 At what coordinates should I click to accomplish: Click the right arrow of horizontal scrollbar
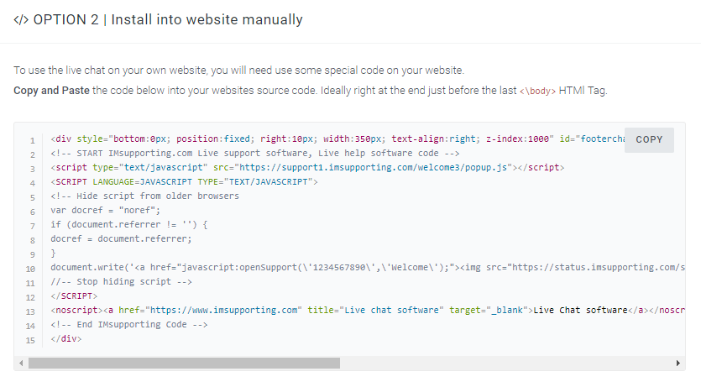tap(678, 364)
